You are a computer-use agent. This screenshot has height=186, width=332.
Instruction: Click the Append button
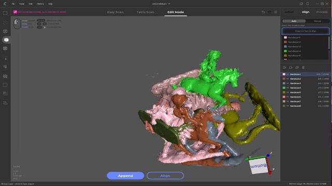coord(126,176)
